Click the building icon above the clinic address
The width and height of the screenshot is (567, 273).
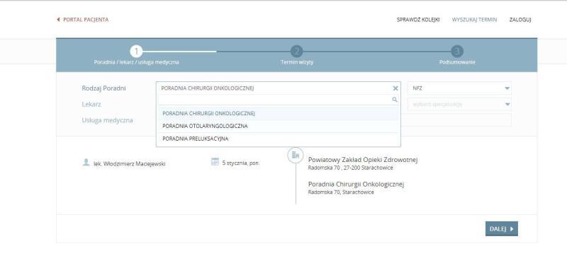tap(296, 155)
